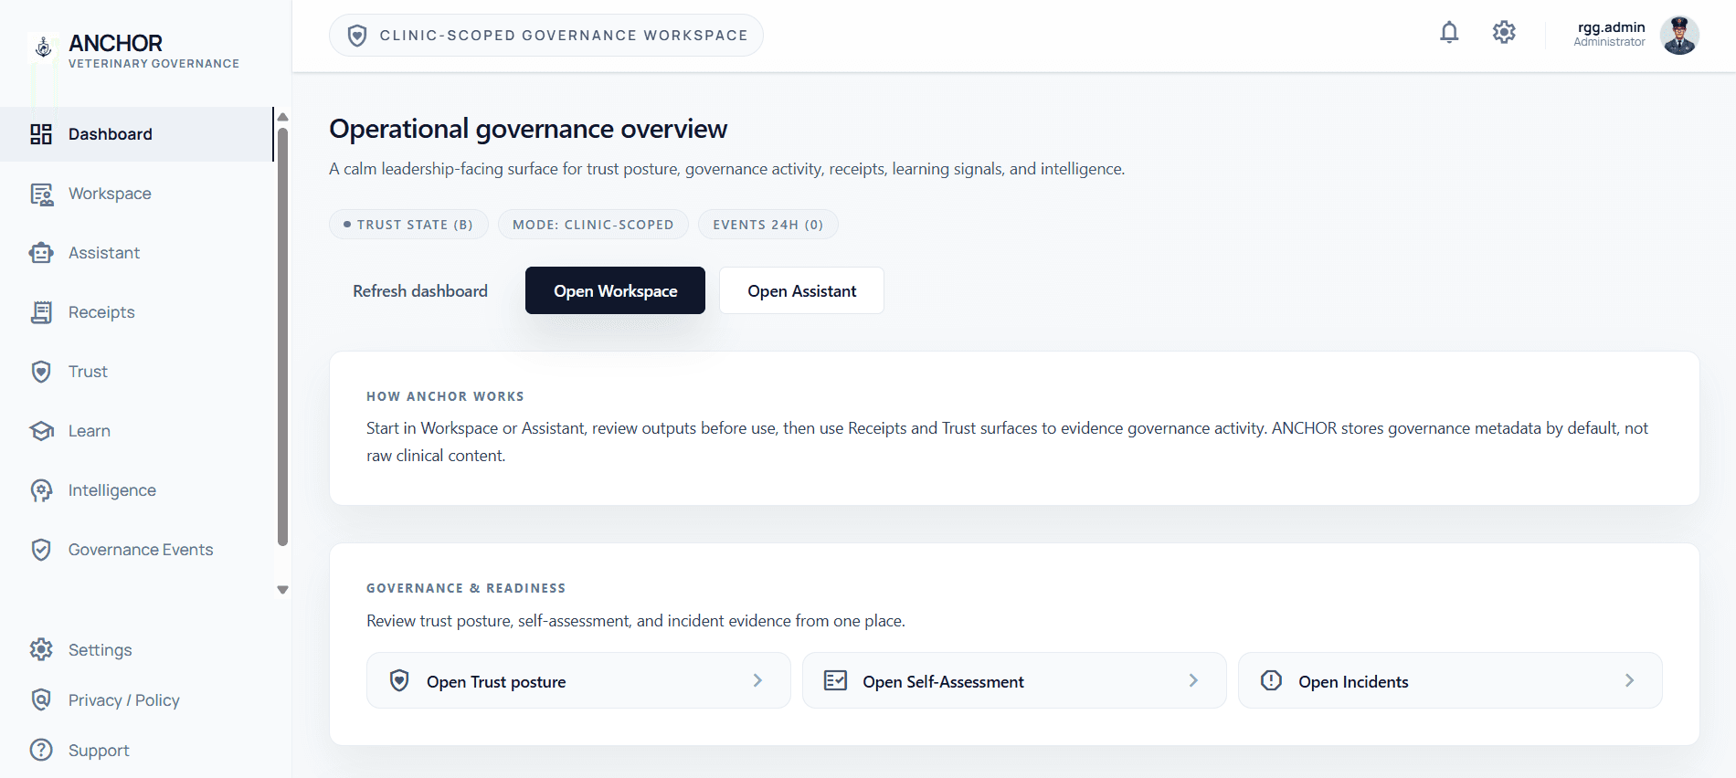Click the dark Open Workspace button
The width and height of the screenshot is (1736, 778).
tap(615, 290)
